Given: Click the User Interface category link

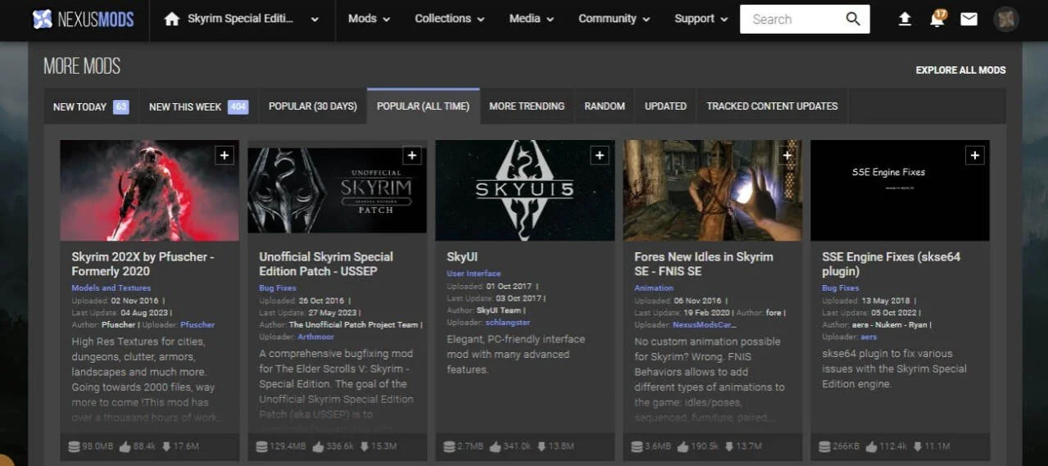Looking at the screenshot, I should 474,274.
